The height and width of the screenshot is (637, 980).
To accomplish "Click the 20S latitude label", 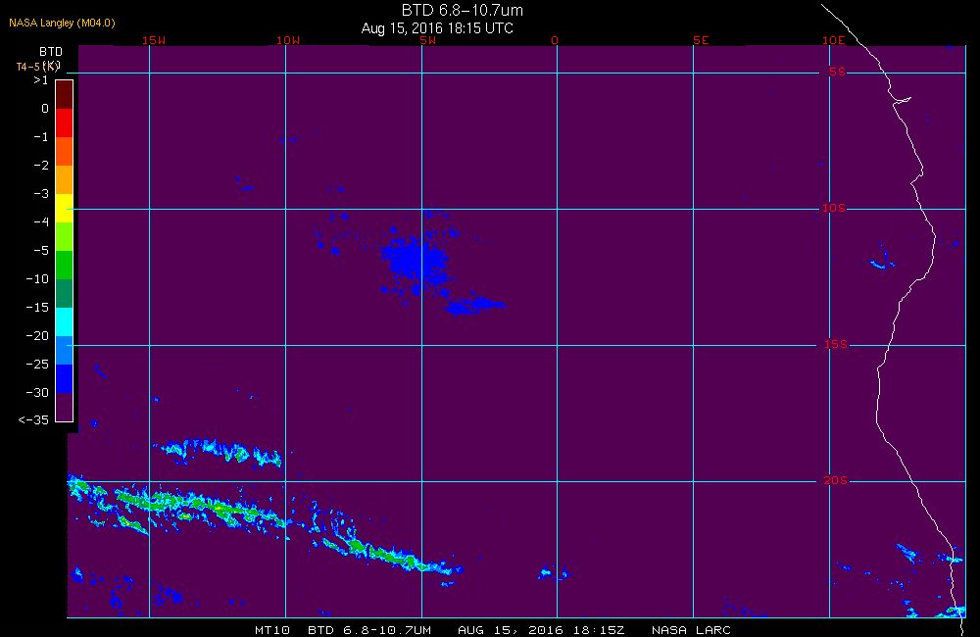I will (836, 481).
